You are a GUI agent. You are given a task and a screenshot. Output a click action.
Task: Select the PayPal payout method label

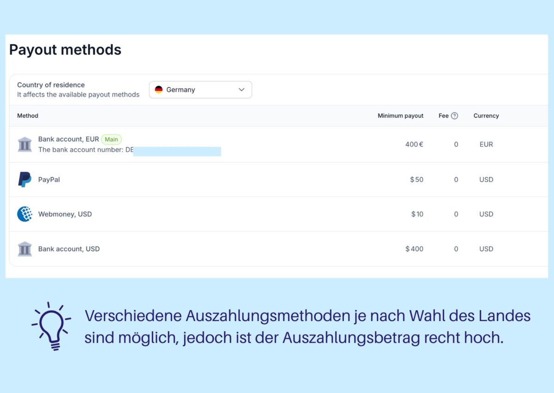pyautogui.click(x=49, y=180)
